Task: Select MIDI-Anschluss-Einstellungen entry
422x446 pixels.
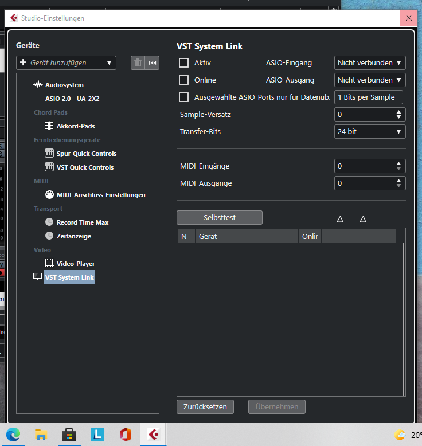Action: (x=101, y=195)
